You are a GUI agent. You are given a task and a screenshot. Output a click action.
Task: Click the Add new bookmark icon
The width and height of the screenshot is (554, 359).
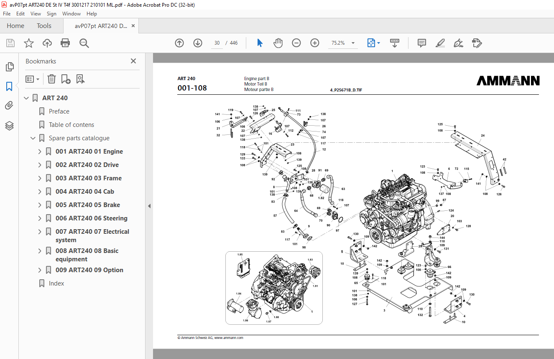click(66, 79)
